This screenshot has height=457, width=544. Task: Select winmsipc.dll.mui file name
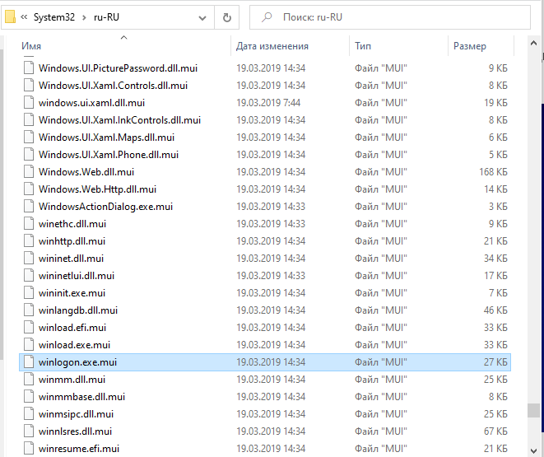[x=76, y=414]
